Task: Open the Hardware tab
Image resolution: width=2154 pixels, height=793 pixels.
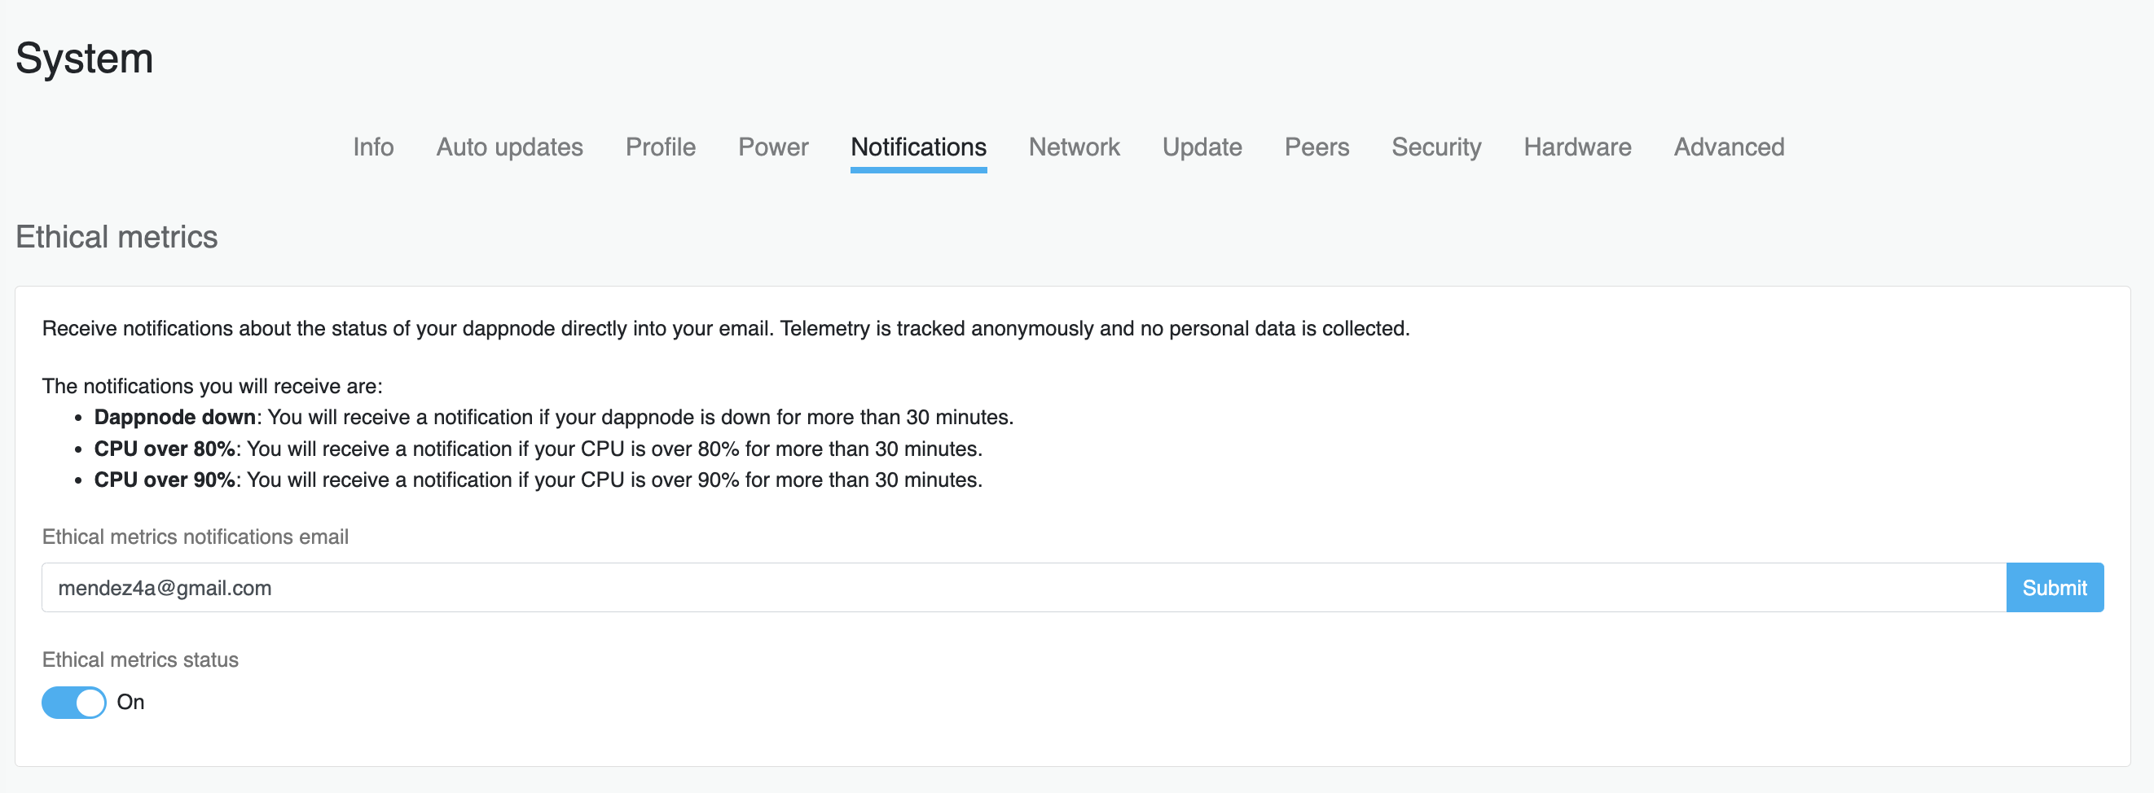Action: pyautogui.click(x=1577, y=147)
